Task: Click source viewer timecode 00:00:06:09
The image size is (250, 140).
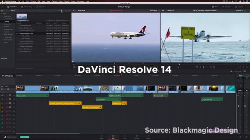Action: pos(81,10)
